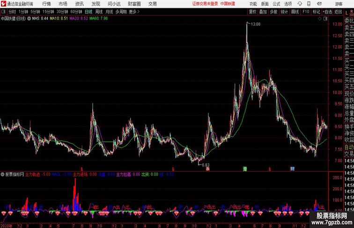This screenshot has width=354, height=228.
Task: Click 证券交易未登录 login status link
Action: pyautogui.click(x=205, y=4)
